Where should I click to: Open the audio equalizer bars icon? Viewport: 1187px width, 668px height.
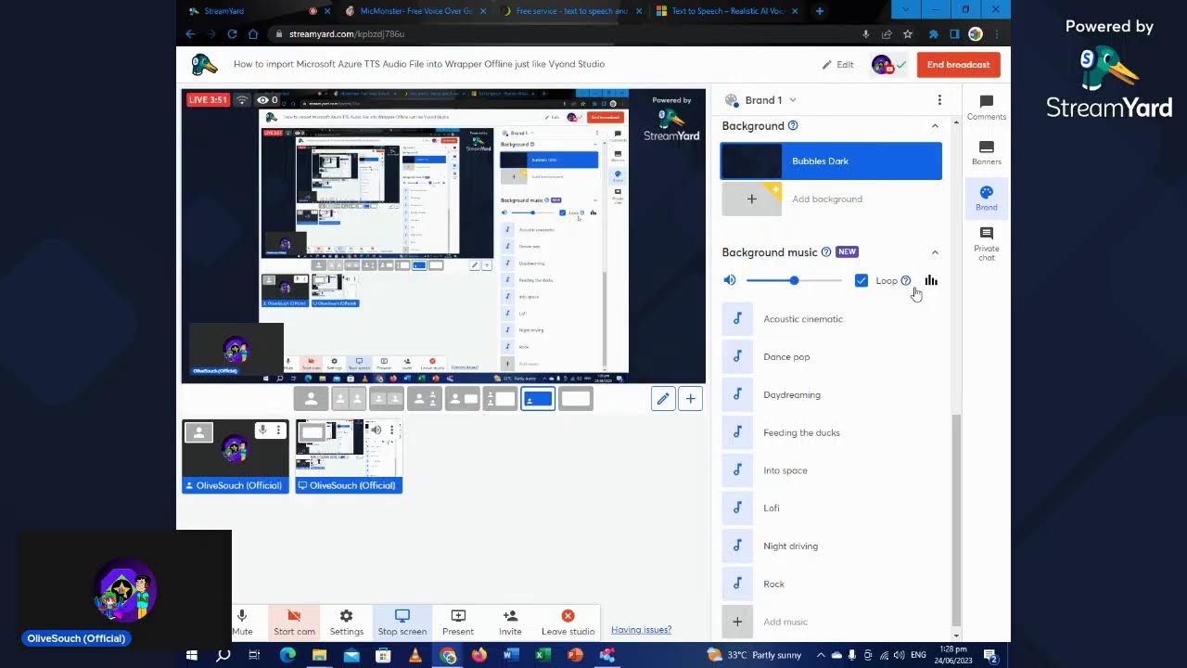click(x=930, y=280)
